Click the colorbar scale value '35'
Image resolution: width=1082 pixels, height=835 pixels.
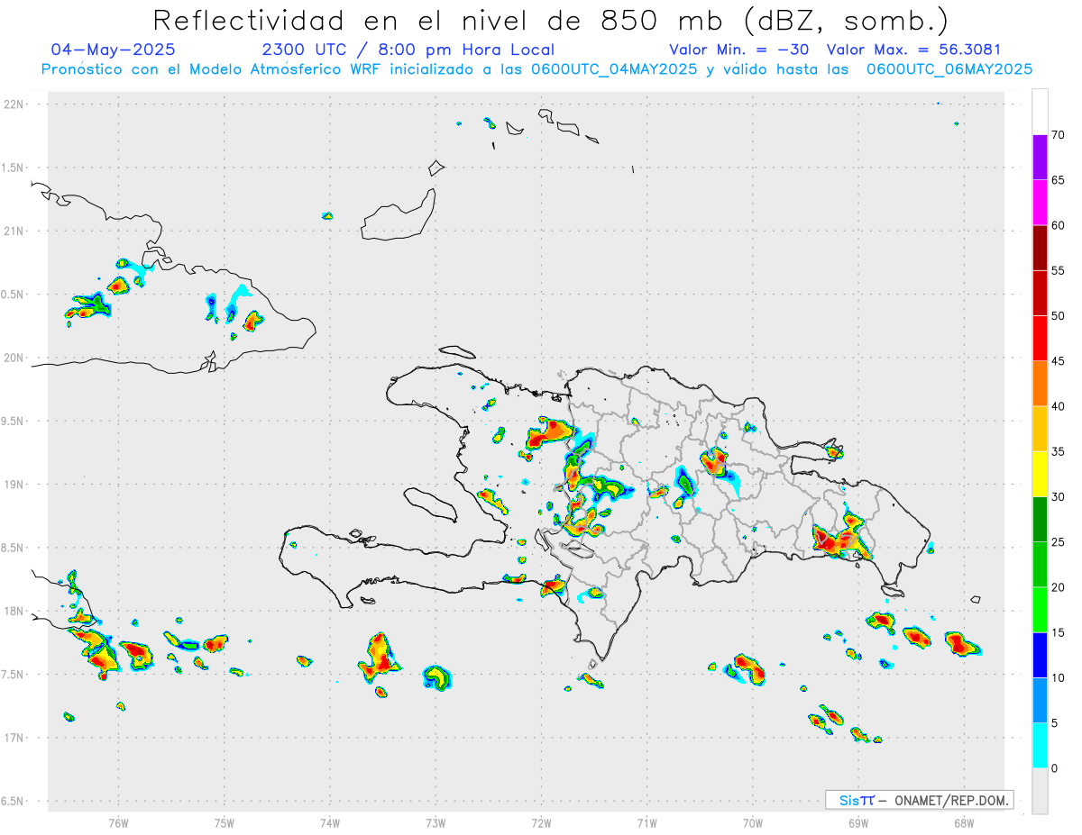1058,451
